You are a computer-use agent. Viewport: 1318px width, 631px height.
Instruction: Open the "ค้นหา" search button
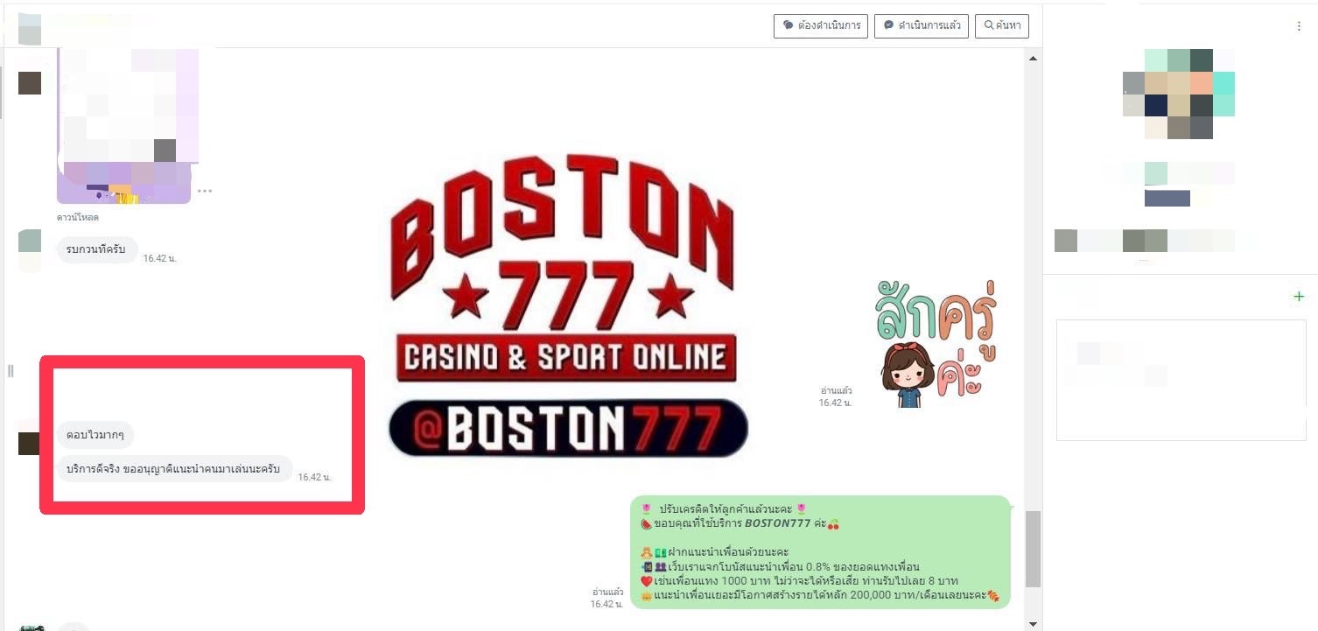(x=1002, y=25)
